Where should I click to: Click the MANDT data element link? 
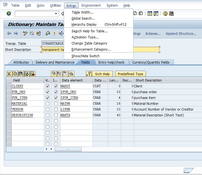[x=65, y=86]
